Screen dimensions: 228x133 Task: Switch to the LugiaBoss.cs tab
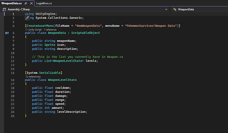tap(44, 3)
